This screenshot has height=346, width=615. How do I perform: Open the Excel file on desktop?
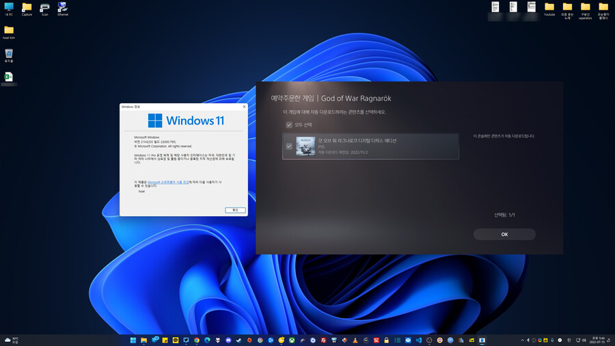(9, 78)
